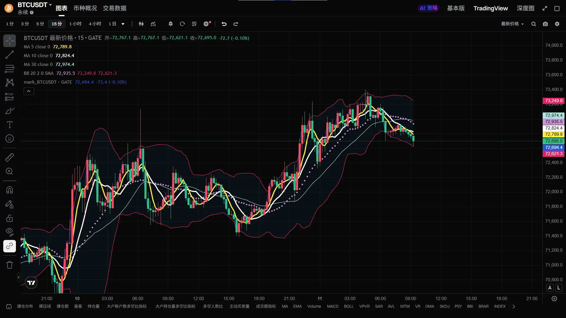The height and width of the screenshot is (318, 566).
Task: Select the Text drawing tool
Action: coord(9,125)
